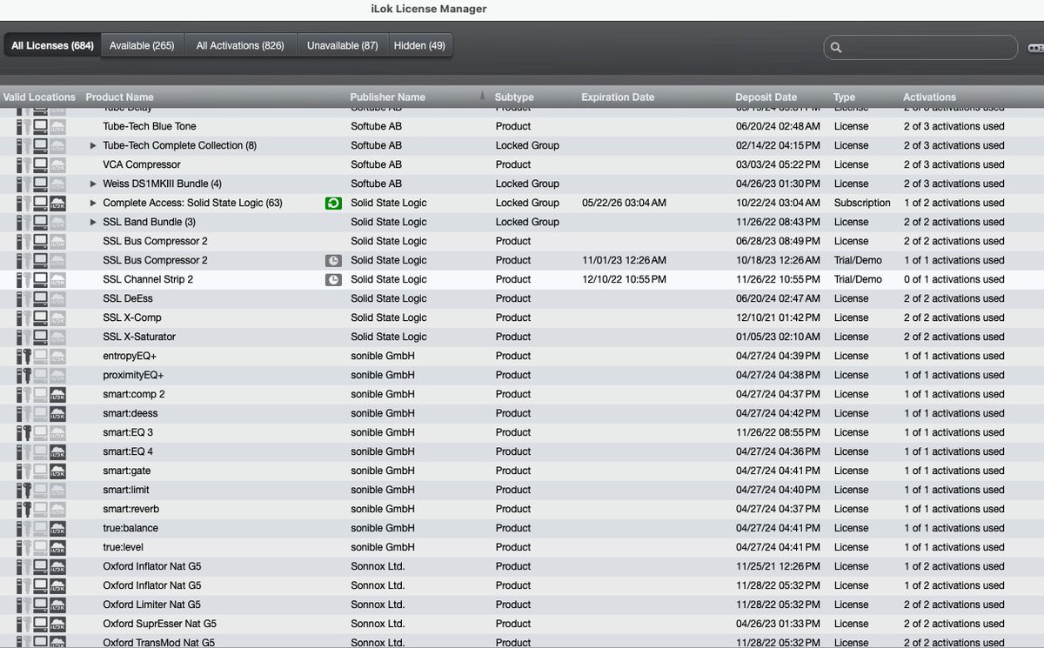Click the clock icon on SSL Bus Compressor 2 trial
1044x648 pixels.
click(x=333, y=260)
